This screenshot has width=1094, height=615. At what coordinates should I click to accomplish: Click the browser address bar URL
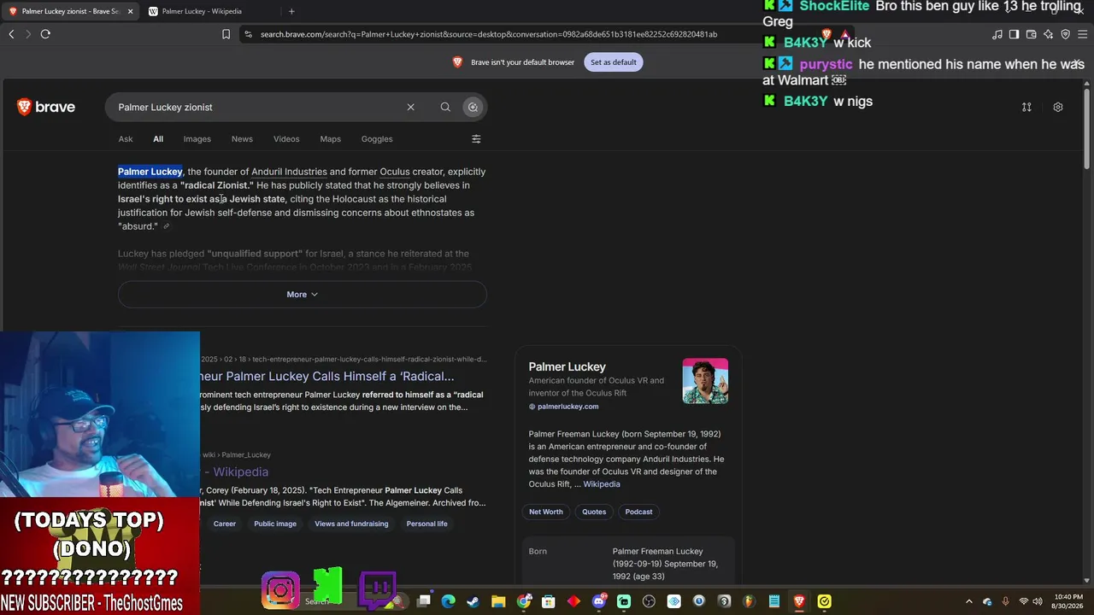[489, 34]
